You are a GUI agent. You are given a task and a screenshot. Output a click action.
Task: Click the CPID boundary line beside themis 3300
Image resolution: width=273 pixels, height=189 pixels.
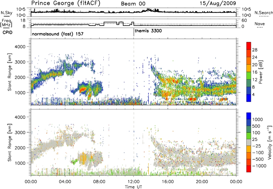pos(134,32)
